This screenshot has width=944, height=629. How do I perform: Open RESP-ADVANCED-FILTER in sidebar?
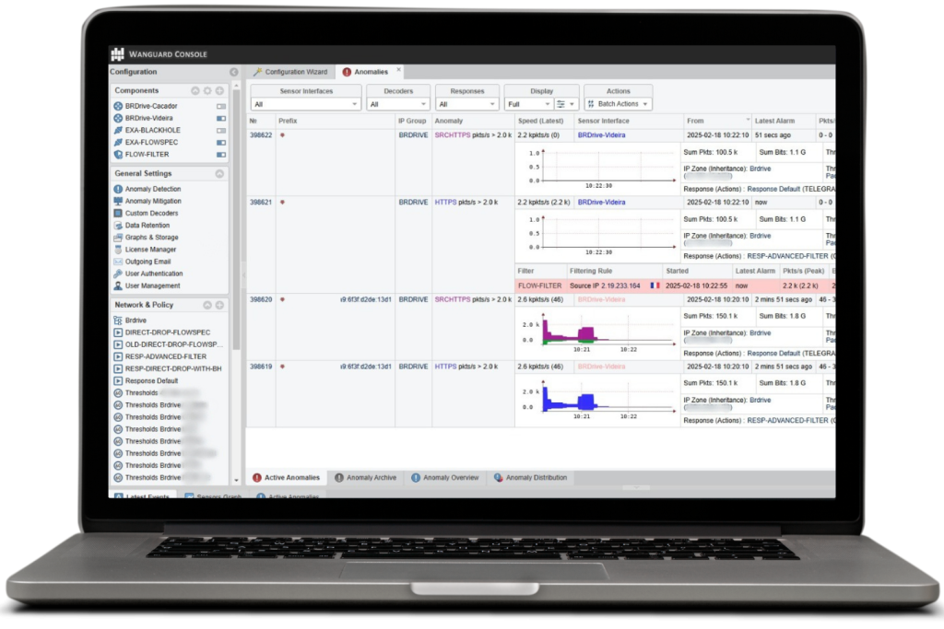click(166, 356)
